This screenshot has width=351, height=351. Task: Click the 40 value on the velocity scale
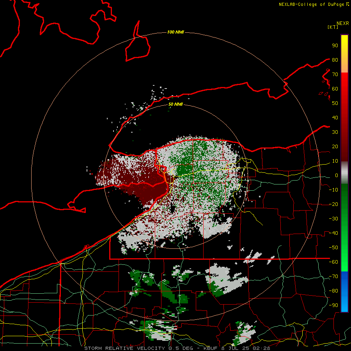tap(335, 118)
